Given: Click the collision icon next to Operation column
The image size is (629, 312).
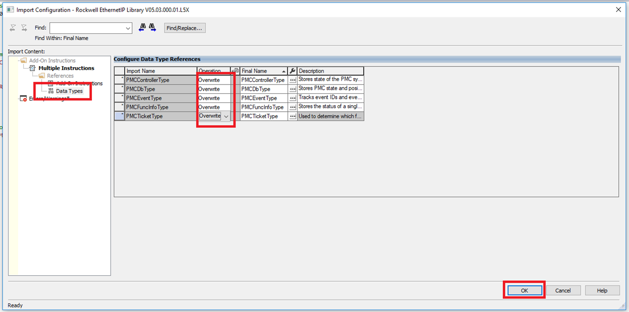Looking at the screenshot, I should click(x=234, y=71).
